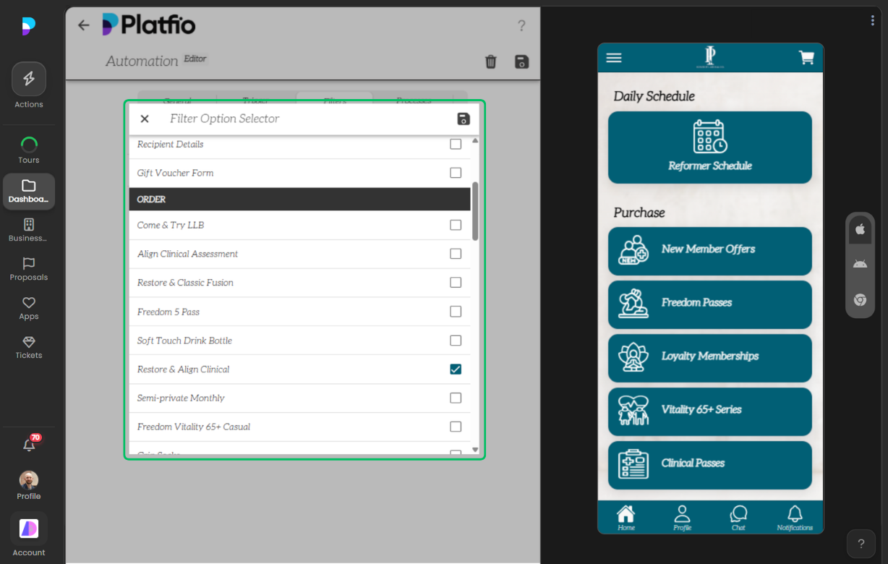Viewport: 888px width, 564px height.
Task: Open the three-dot overflow menu
Action: [873, 20]
